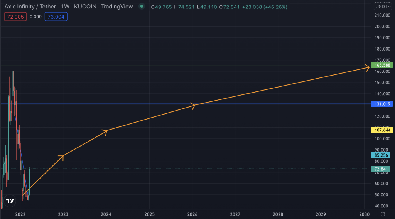Select the 107.644 yellow price label

click(x=382, y=130)
